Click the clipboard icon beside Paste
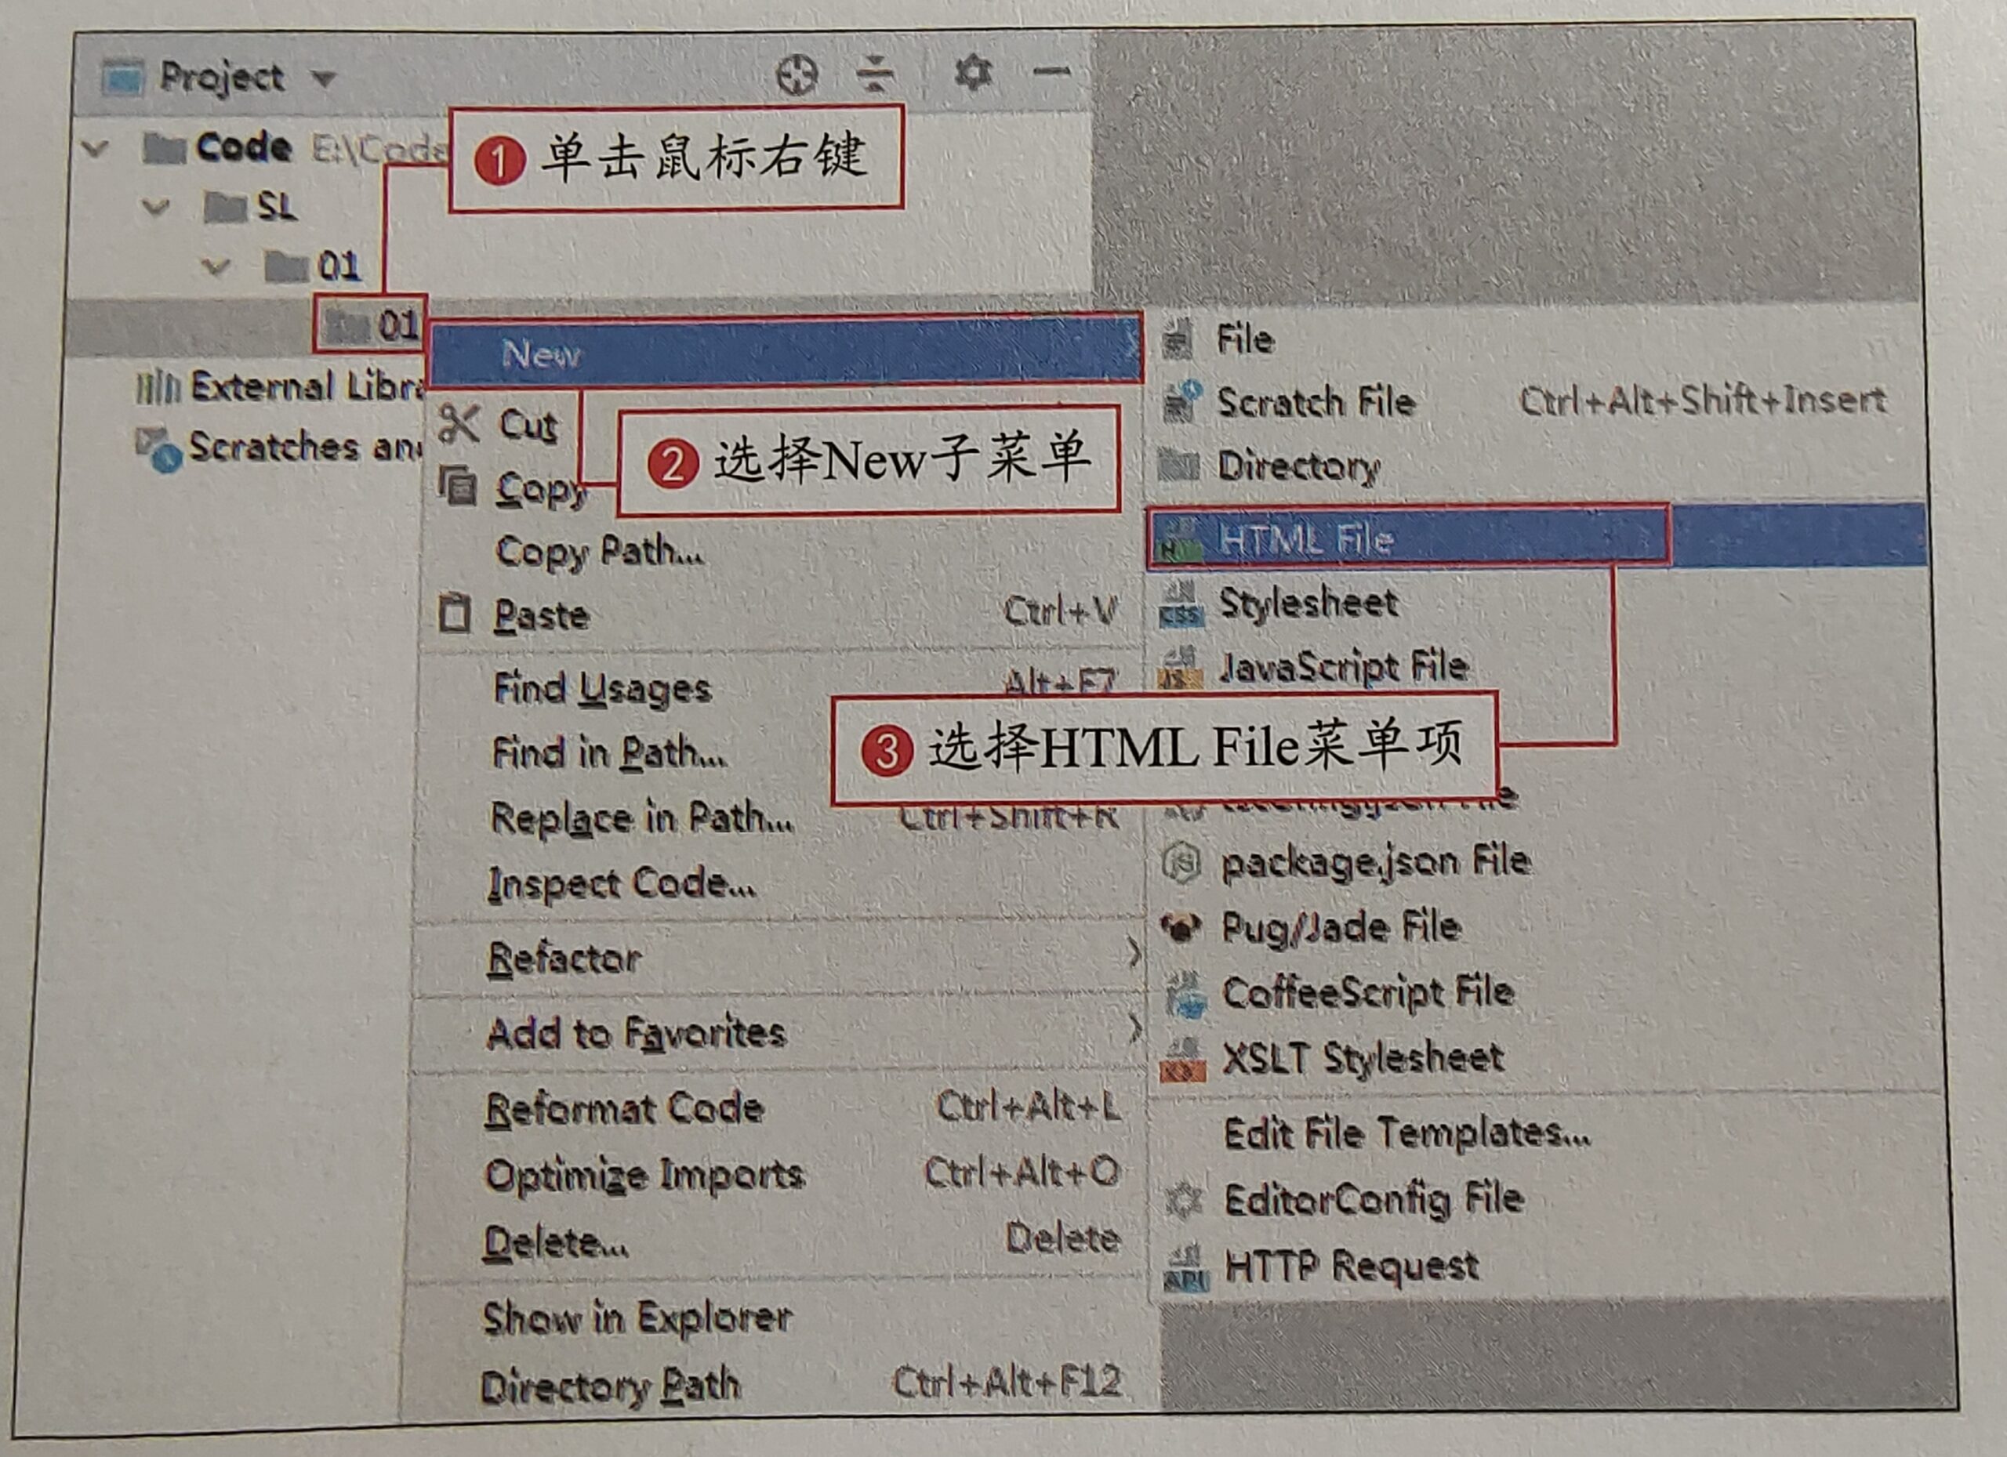Screen dimensions: 2007x1457 [455, 613]
